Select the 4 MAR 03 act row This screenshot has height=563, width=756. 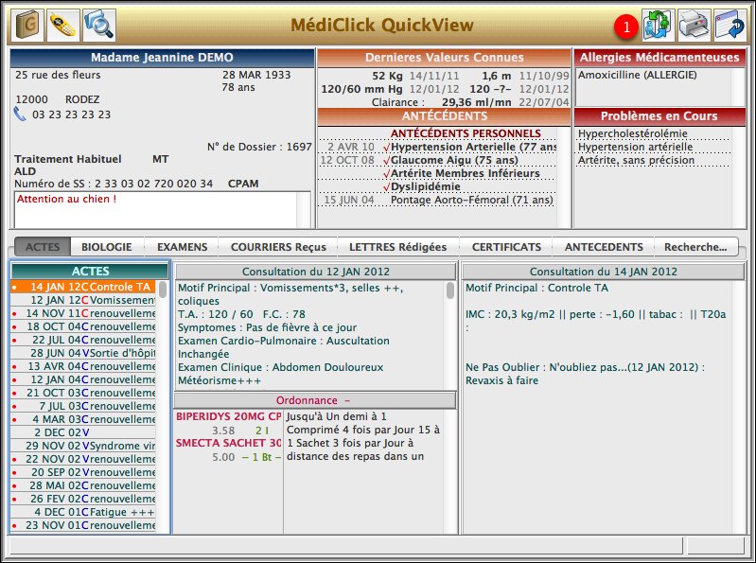[x=83, y=419]
